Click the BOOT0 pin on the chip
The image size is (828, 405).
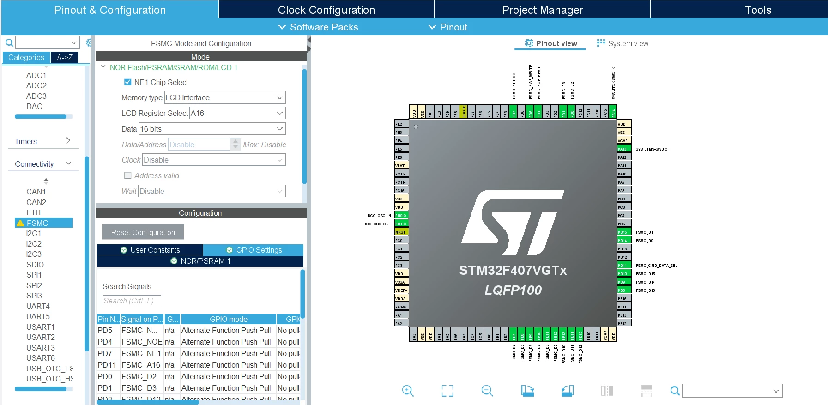click(x=464, y=112)
